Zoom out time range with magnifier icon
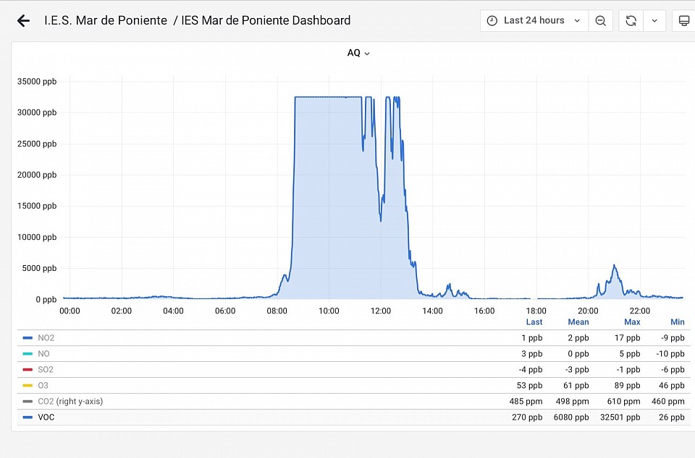 click(x=601, y=21)
